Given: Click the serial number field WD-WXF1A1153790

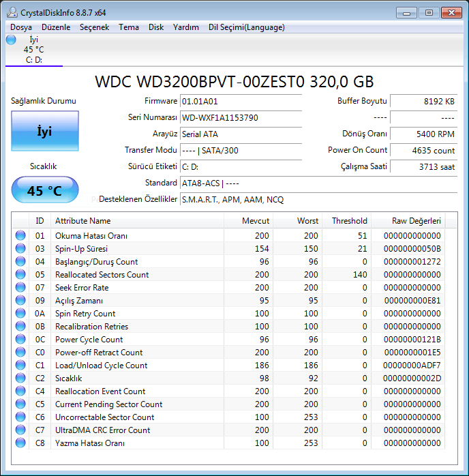Looking at the screenshot, I should click(x=241, y=117).
